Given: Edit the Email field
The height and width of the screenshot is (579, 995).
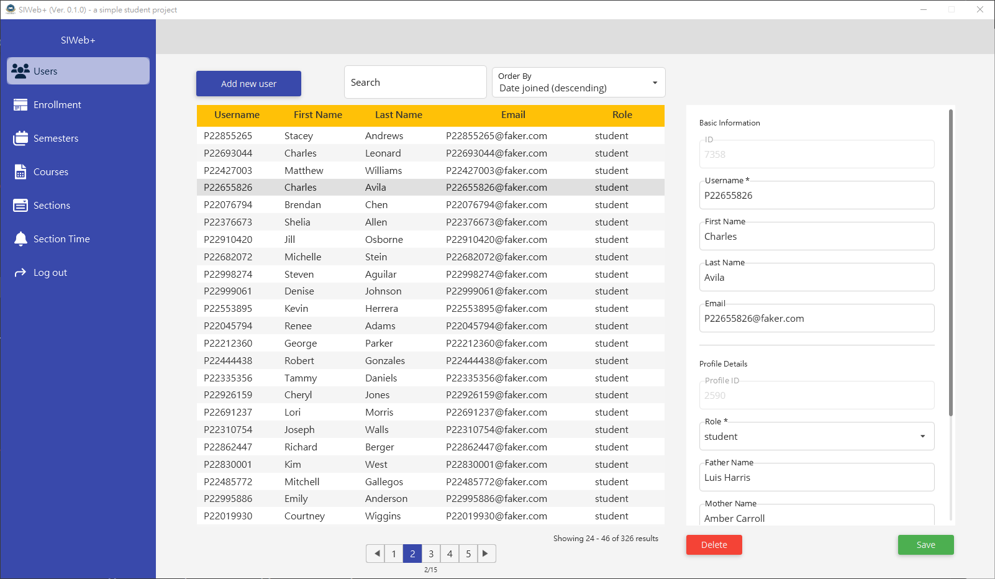Looking at the screenshot, I should [817, 318].
